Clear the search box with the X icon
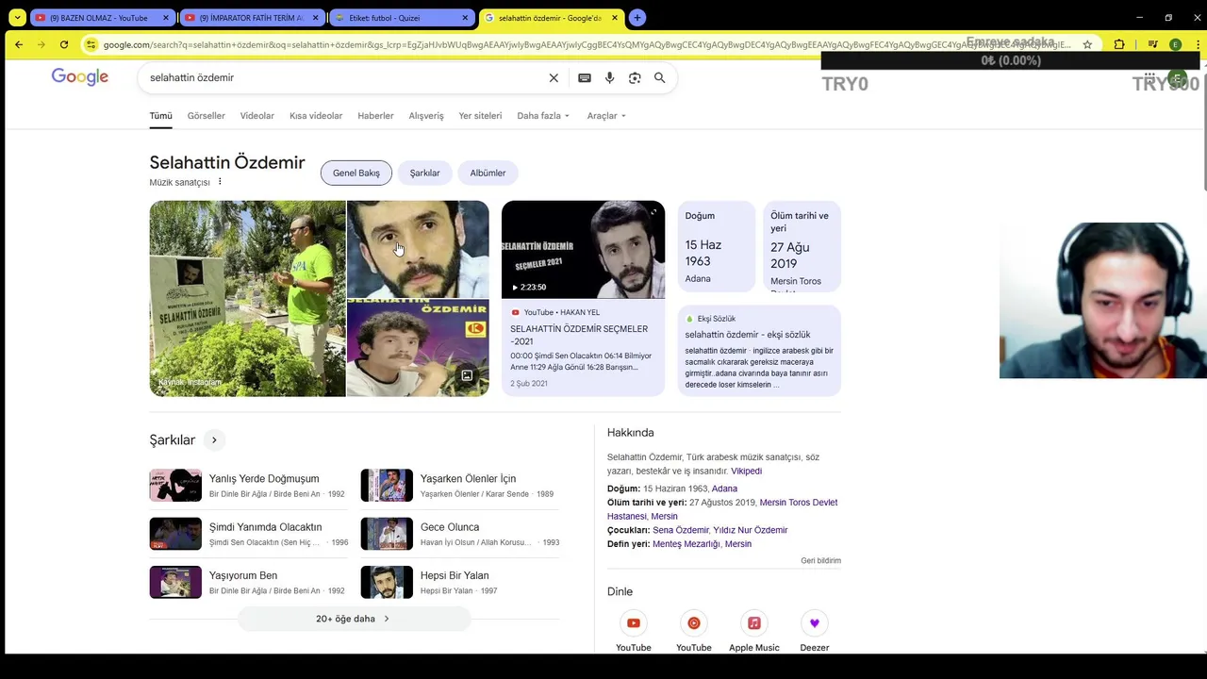This screenshot has height=679, width=1207. [x=554, y=78]
